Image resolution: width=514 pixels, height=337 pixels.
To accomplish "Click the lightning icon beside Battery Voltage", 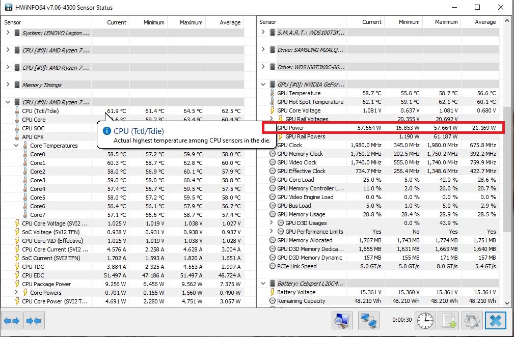I will pyautogui.click(x=272, y=292).
